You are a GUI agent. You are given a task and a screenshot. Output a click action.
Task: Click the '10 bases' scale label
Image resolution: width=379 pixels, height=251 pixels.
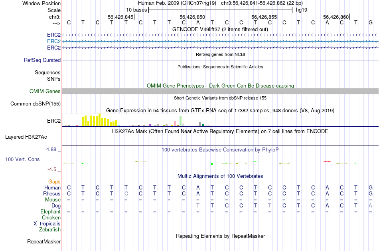point(136,10)
